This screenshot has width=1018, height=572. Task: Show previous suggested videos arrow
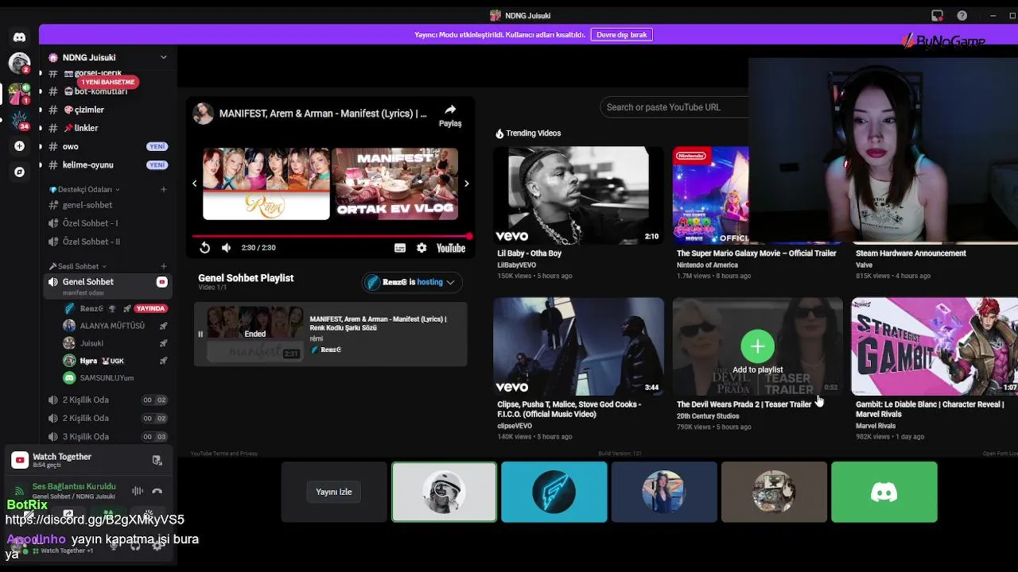click(194, 184)
